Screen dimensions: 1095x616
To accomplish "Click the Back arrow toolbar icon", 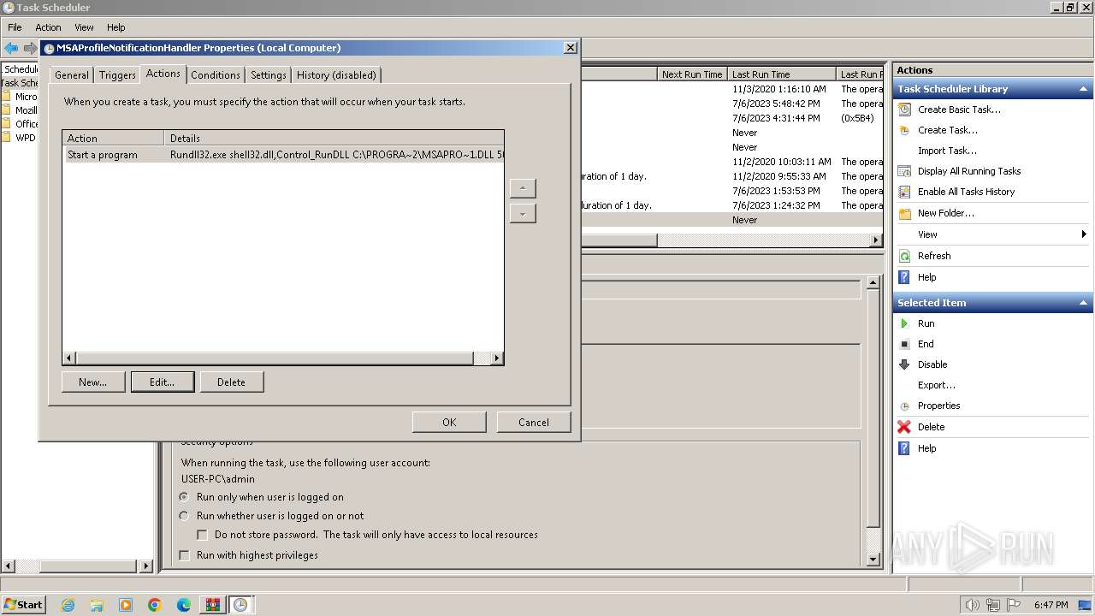I will coord(11,48).
